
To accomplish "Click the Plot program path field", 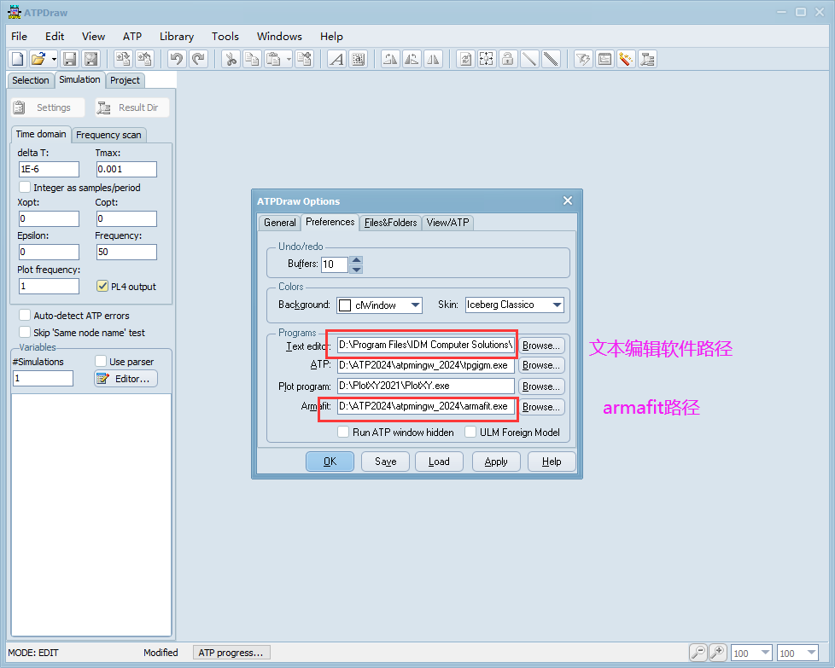I will (x=425, y=386).
